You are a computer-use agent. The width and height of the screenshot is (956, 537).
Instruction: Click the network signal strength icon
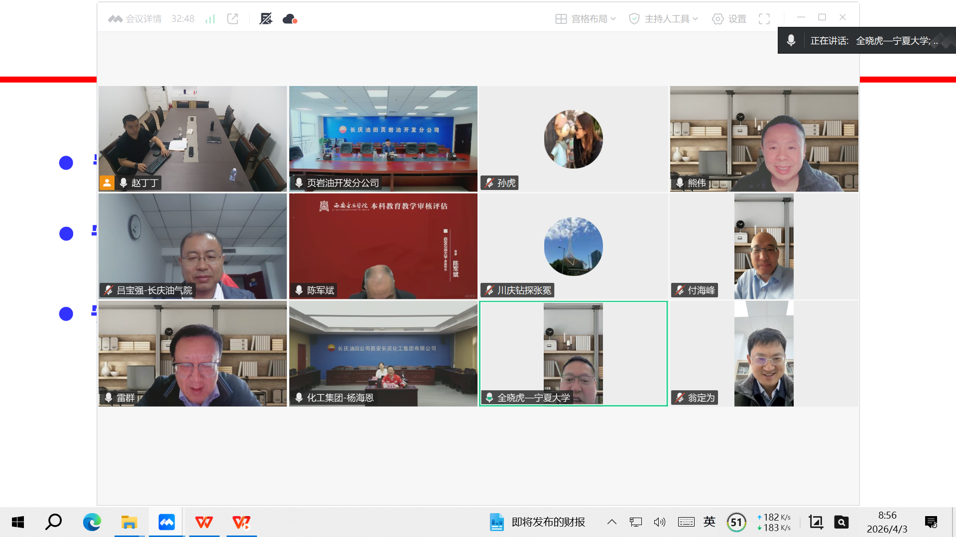pyautogui.click(x=210, y=19)
